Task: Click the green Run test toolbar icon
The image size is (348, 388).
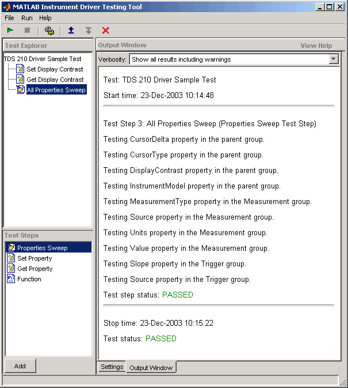Action: coord(10,31)
